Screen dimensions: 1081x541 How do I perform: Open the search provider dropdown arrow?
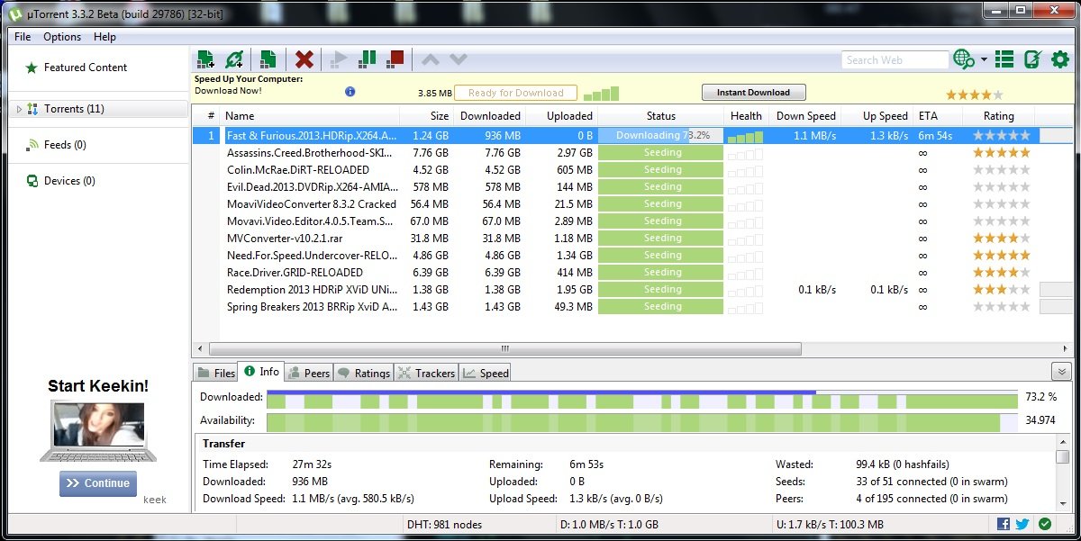[984, 59]
